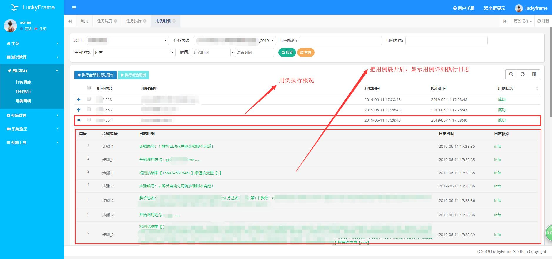Close the 任务调度 tab
Image resolution: width=552 pixels, height=259 pixels.
[x=116, y=21]
